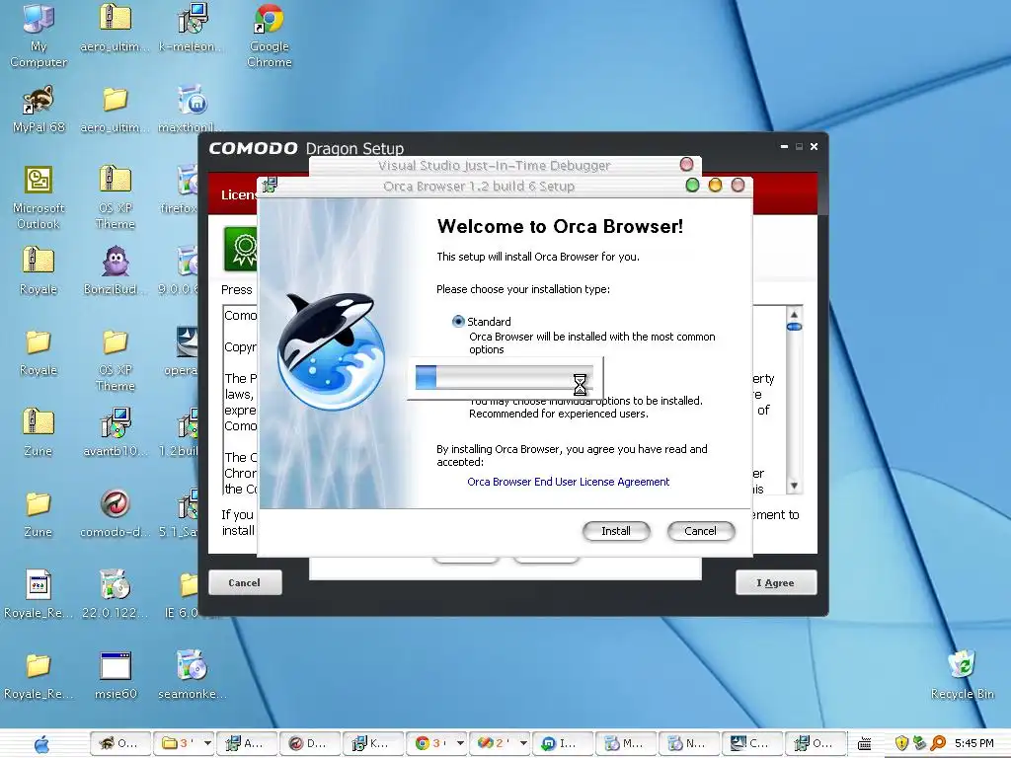The width and height of the screenshot is (1011, 758).
Task: Expand the '2' grouped taskbar button dropdown arrow
Action: click(x=523, y=743)
